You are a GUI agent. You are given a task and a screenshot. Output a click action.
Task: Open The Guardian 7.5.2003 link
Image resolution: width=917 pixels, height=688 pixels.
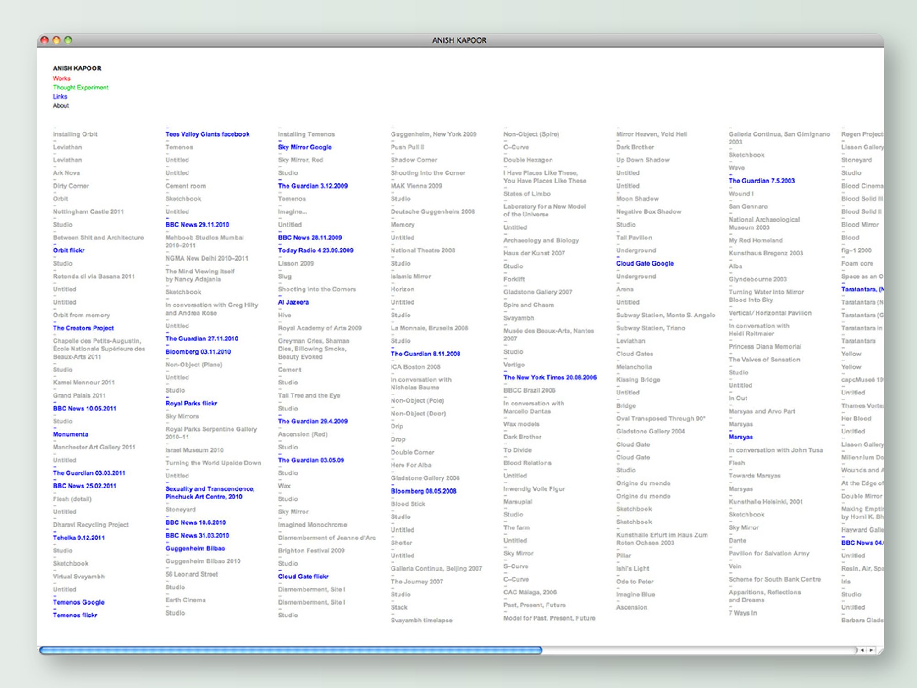click(762, 181)
